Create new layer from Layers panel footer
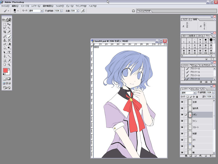Screen dimensions: 218x164 pos(206,156)
